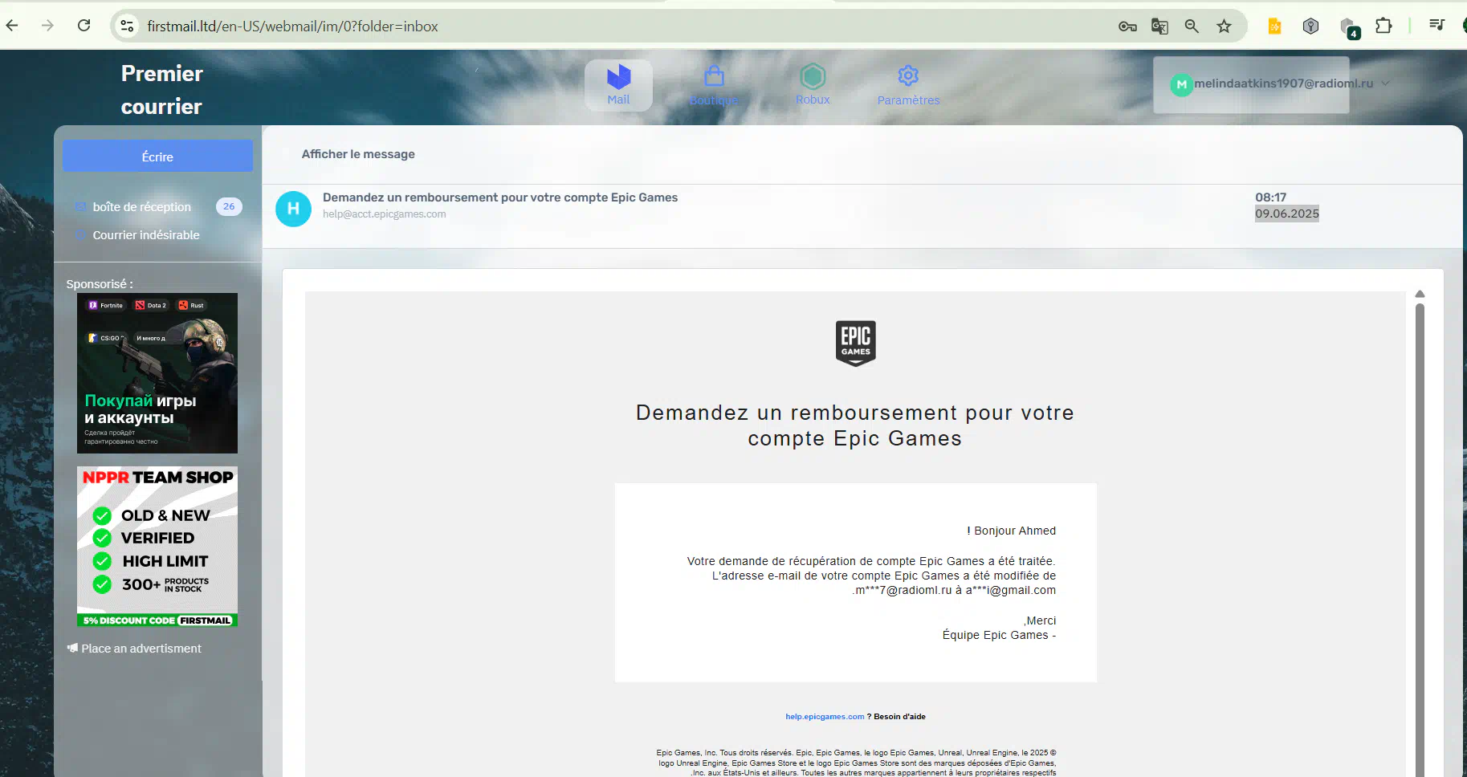Screen dimensions: 1467x777
Task: Click the Sponsorisé label
Action: pyautogui.click(x=100, y=284)
